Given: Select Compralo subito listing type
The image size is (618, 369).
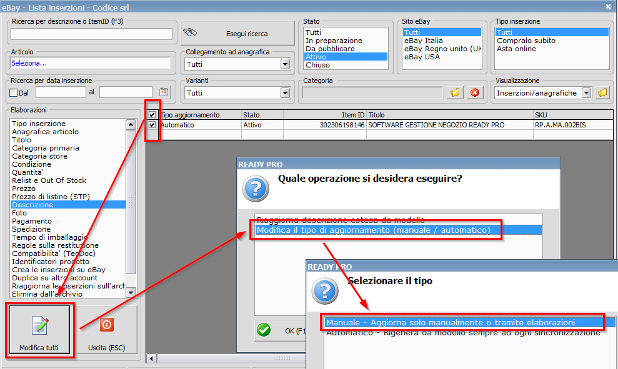Looking at the screenshot, I should point(552,41).
